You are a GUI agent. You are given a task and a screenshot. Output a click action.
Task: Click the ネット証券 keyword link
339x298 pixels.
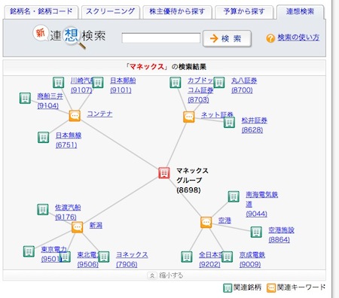[x=217, y=115]
